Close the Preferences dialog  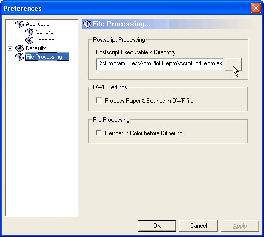pos(256,8)
